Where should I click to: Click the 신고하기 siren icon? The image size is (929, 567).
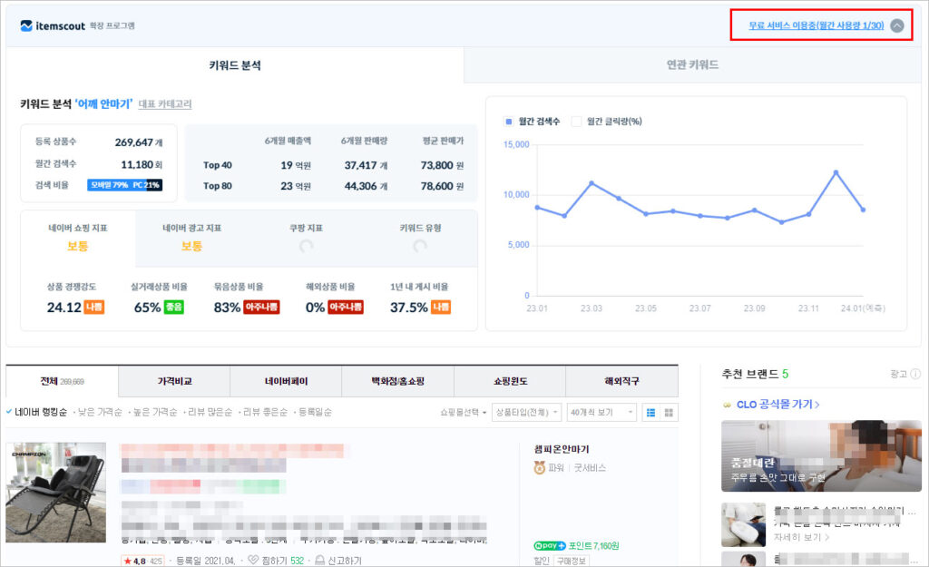tap(319, 561)
